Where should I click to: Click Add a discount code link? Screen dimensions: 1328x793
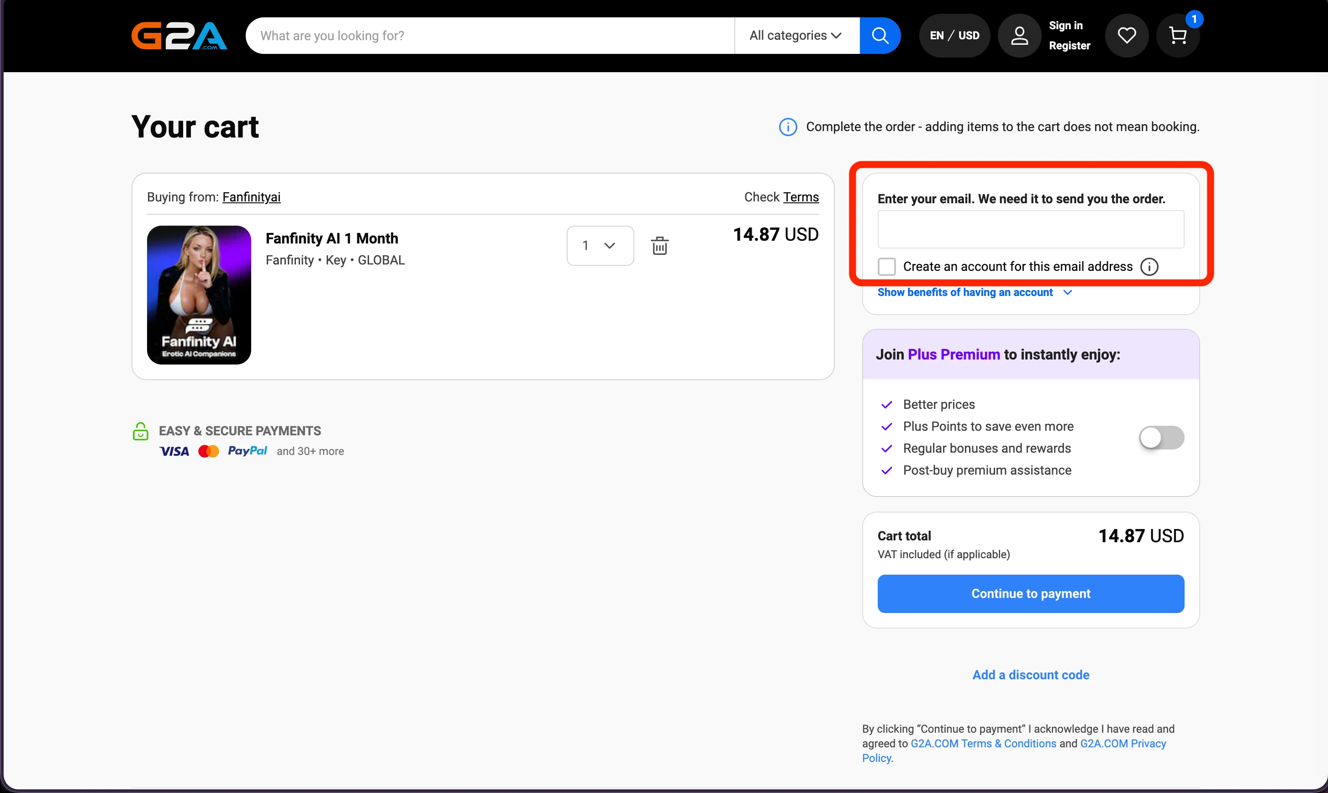(x=1030, y=675)
